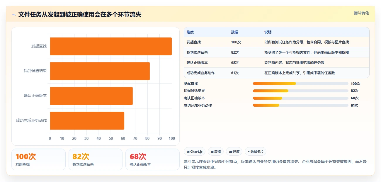Click the lightning icon beside the title
This screenshot has width=381, height=182.
(14, 15)
